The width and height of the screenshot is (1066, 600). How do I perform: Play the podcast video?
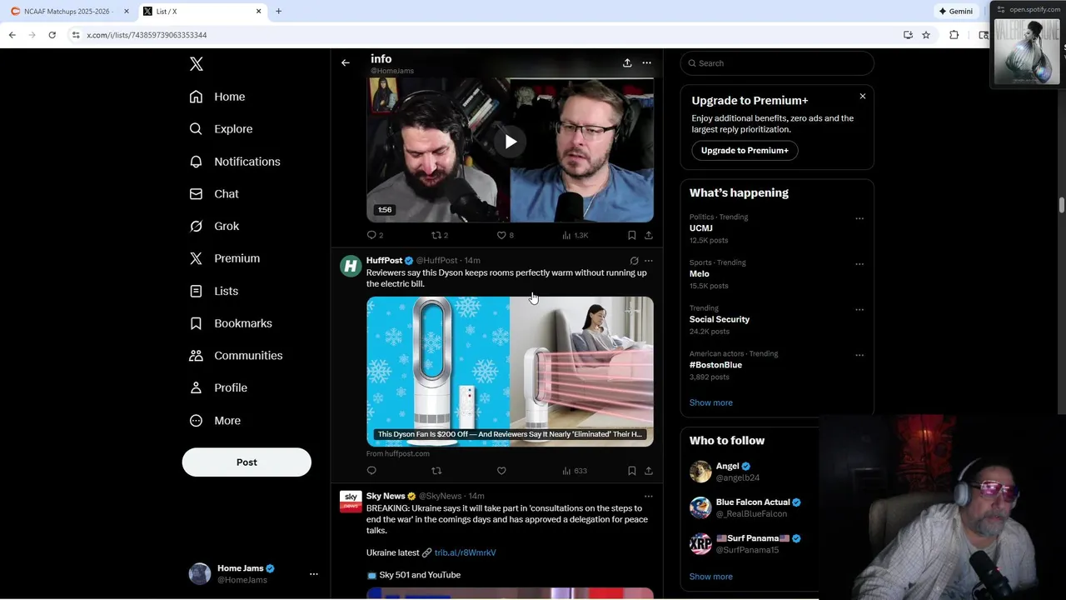pyautogui.click(x=511, y=142)
